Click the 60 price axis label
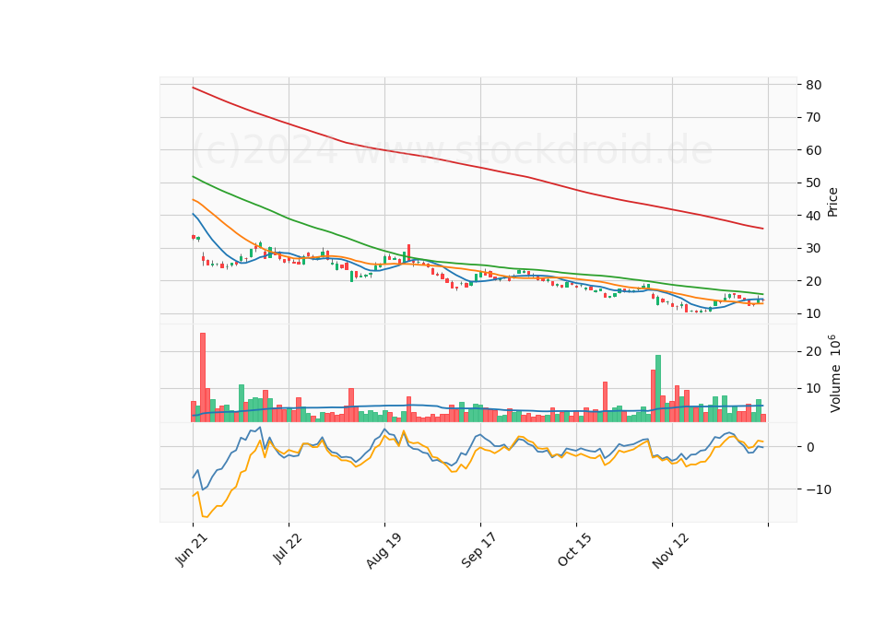This screenshot has width=885, height=636. tap(813, 150)
